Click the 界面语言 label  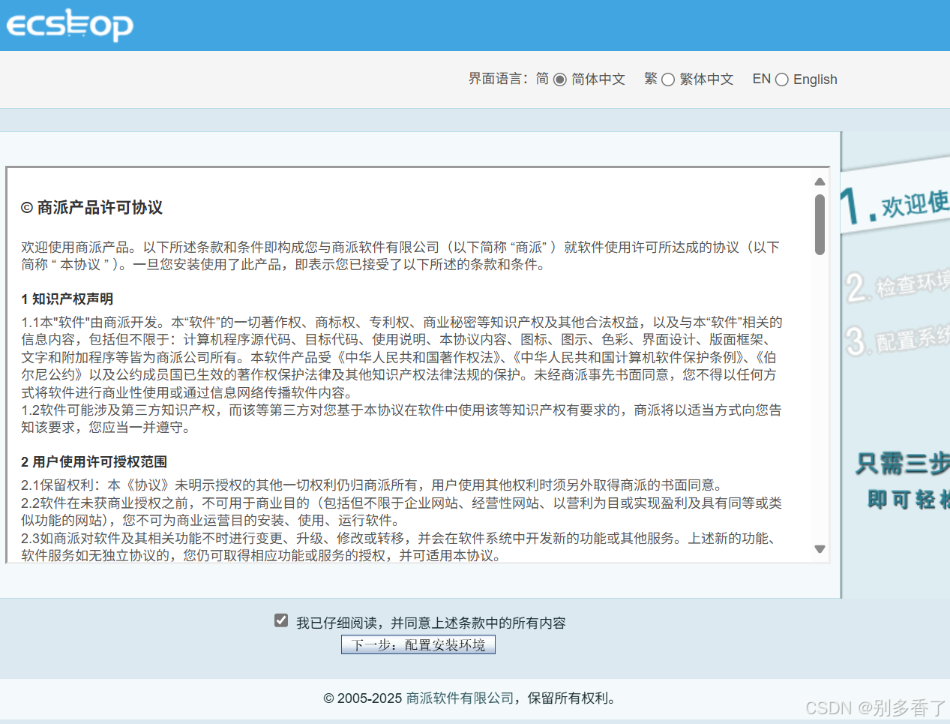(x=499, y=79)
